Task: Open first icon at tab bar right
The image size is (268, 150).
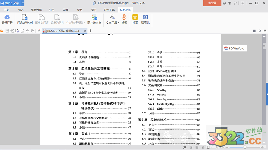Action: pyautogui.click(x=254, y=31)
